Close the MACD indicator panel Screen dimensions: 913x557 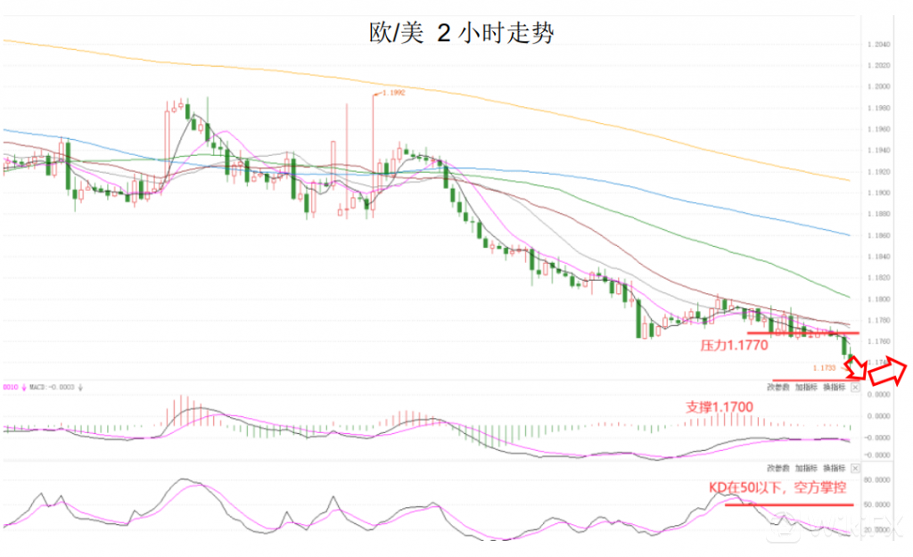857,388
